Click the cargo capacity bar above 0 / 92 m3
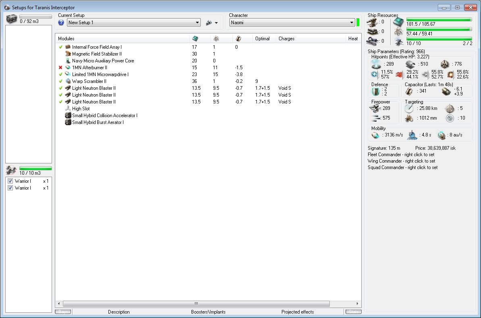This screenshot has height=318, width=481. (35, 17)
